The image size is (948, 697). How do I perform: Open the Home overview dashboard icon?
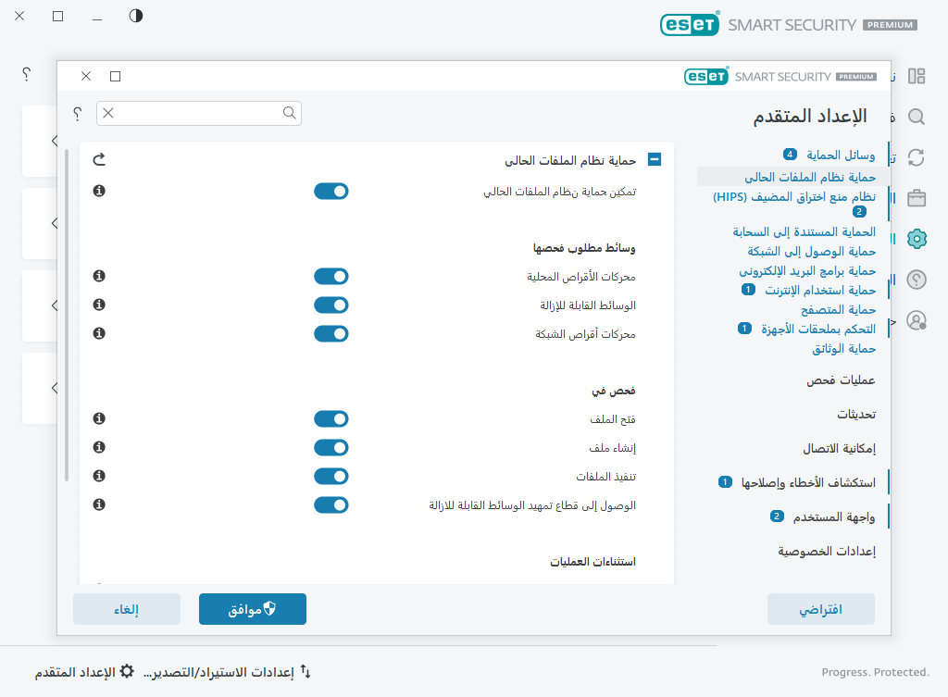917,76
